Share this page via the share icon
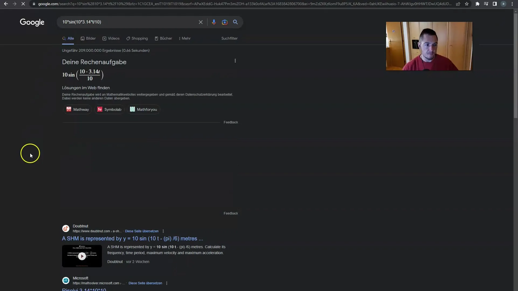 tap(458, 4)
